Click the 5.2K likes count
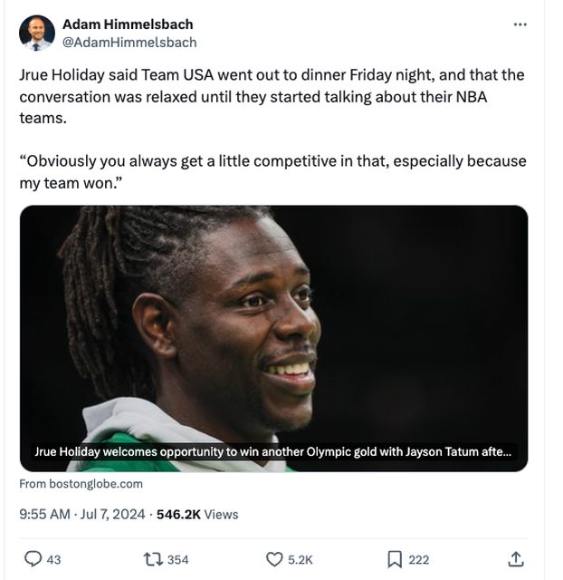 tap(300, 560)
